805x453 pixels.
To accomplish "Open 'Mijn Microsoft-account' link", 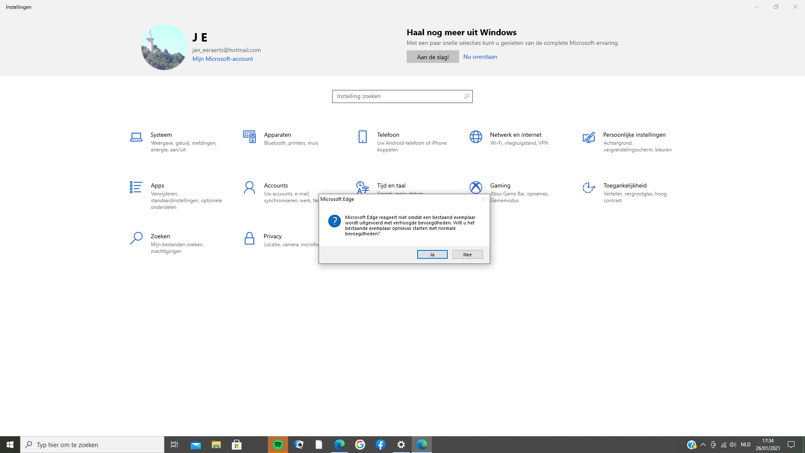I will click(x=223, y=59).
